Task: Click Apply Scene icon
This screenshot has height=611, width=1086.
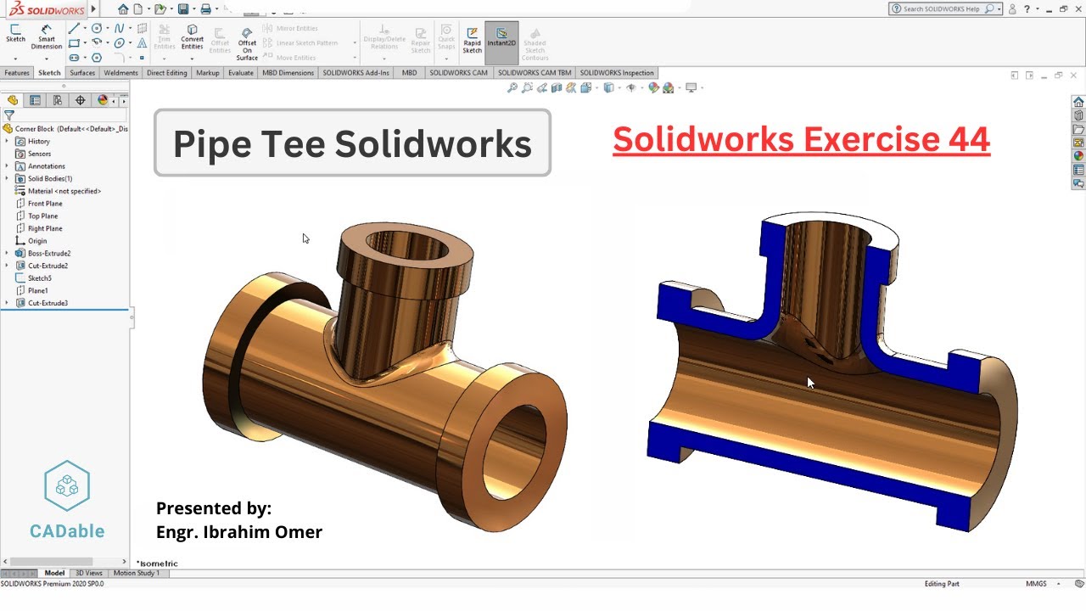Action: (x=669, y=87)
